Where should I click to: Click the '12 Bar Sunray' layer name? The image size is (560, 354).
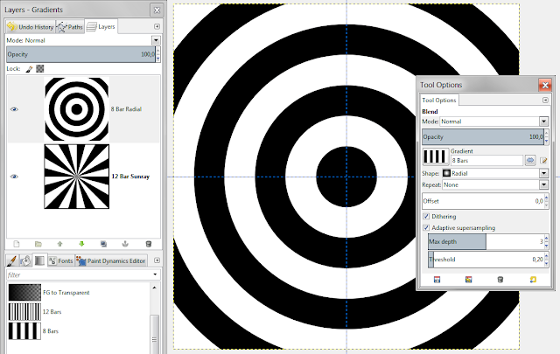pyautogui.click(x=130, y=177)
